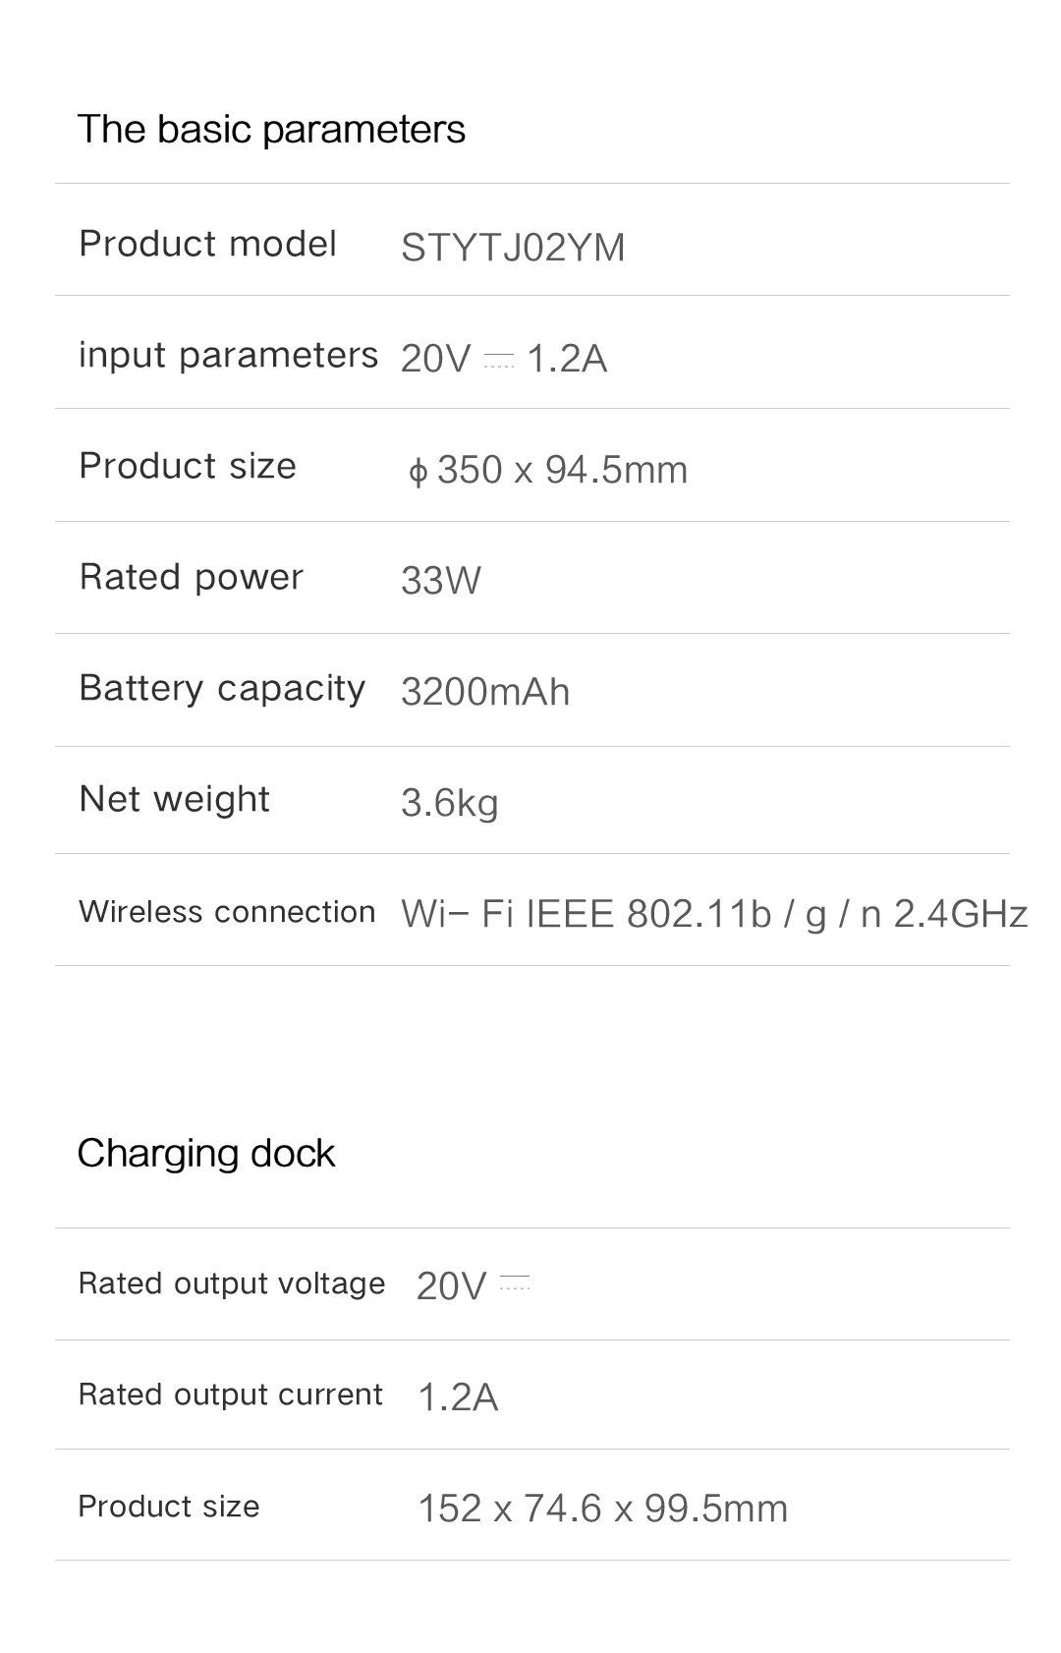
Task: Click the Battery capacity label
Action: click(222, 688)
